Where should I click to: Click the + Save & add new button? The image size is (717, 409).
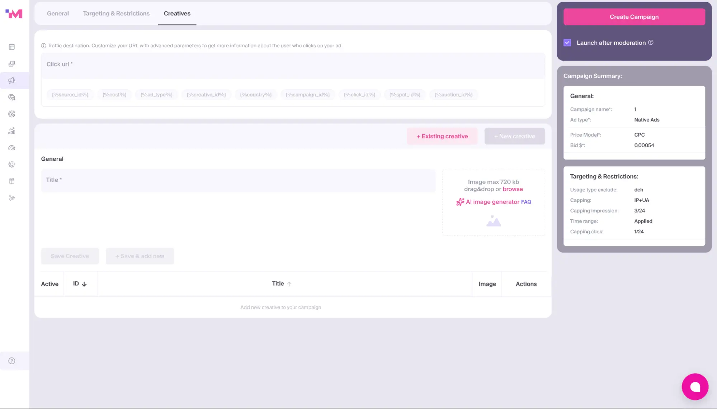[x=140, y=256]
